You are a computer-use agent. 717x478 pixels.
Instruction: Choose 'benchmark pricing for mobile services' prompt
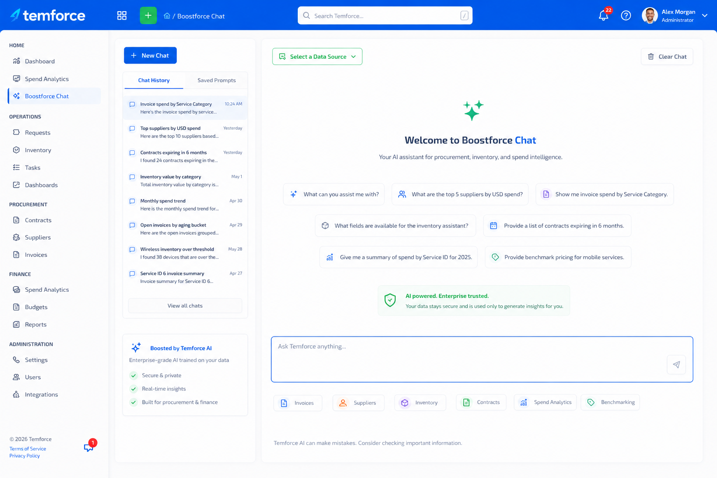click(x=558, y=257)
